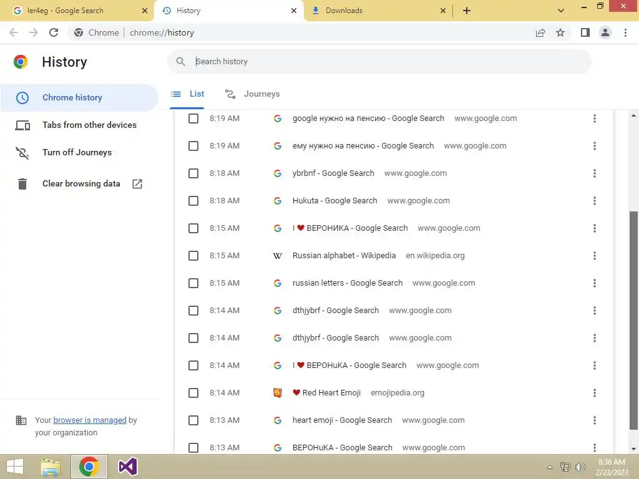The image size is (639, 479).
Task: Switch to the List tab
Action: click(187, 94)
